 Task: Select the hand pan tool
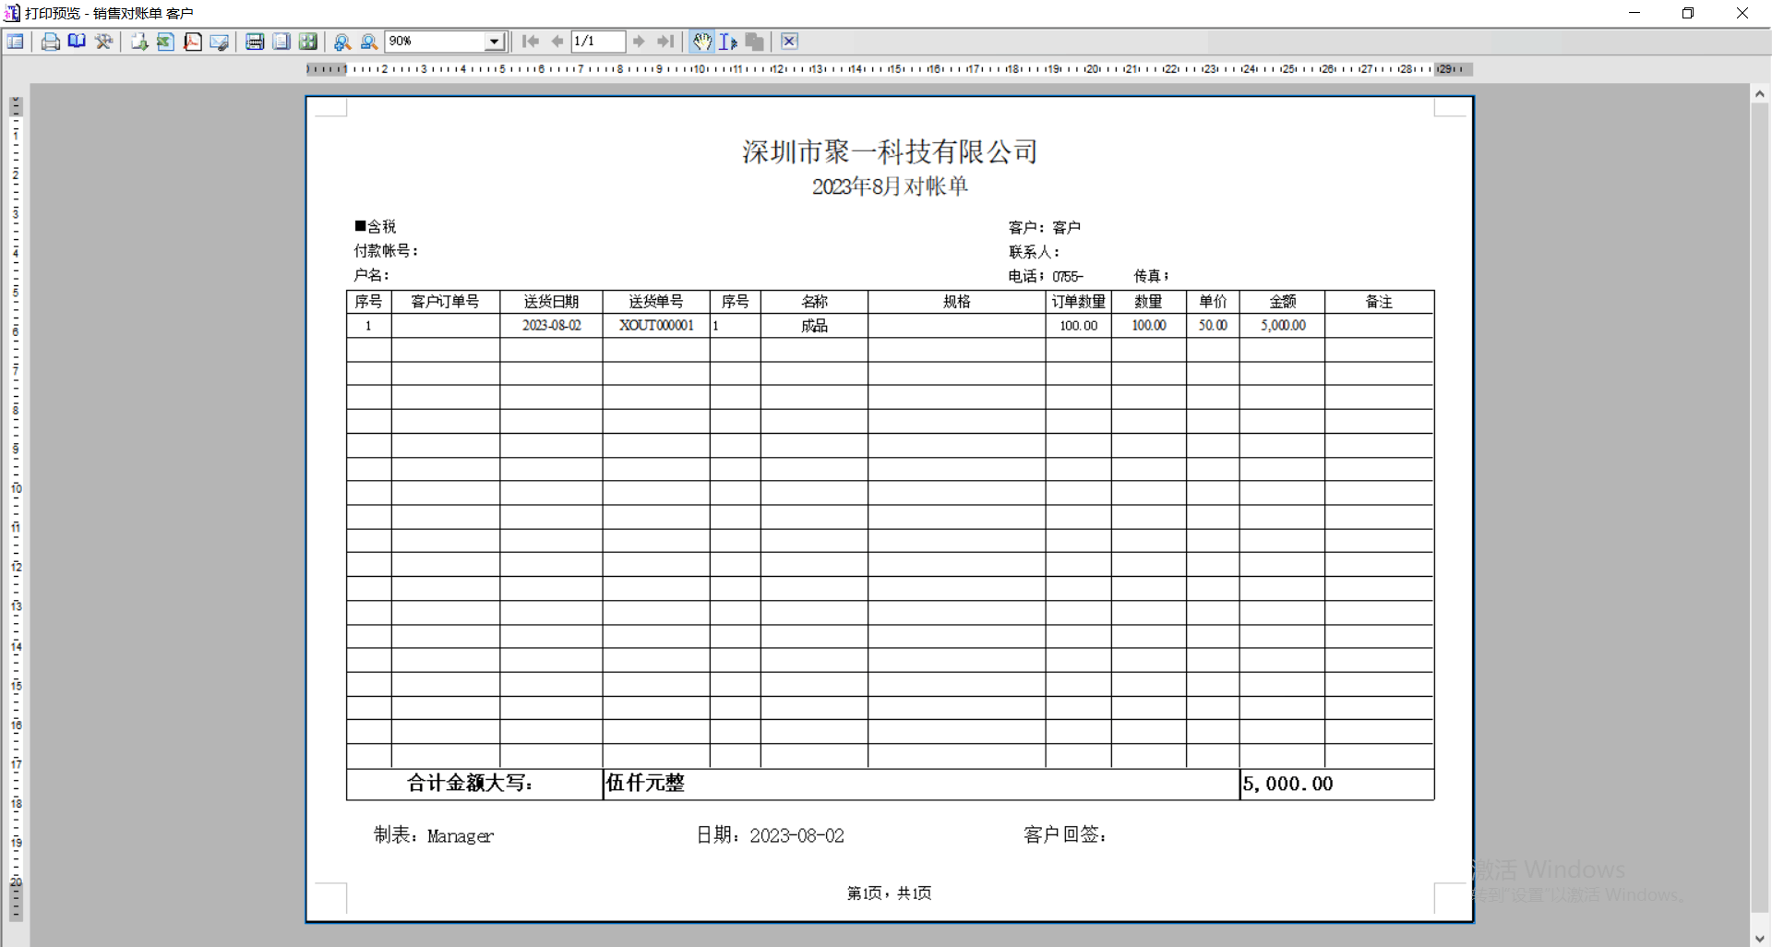(701, 42)
